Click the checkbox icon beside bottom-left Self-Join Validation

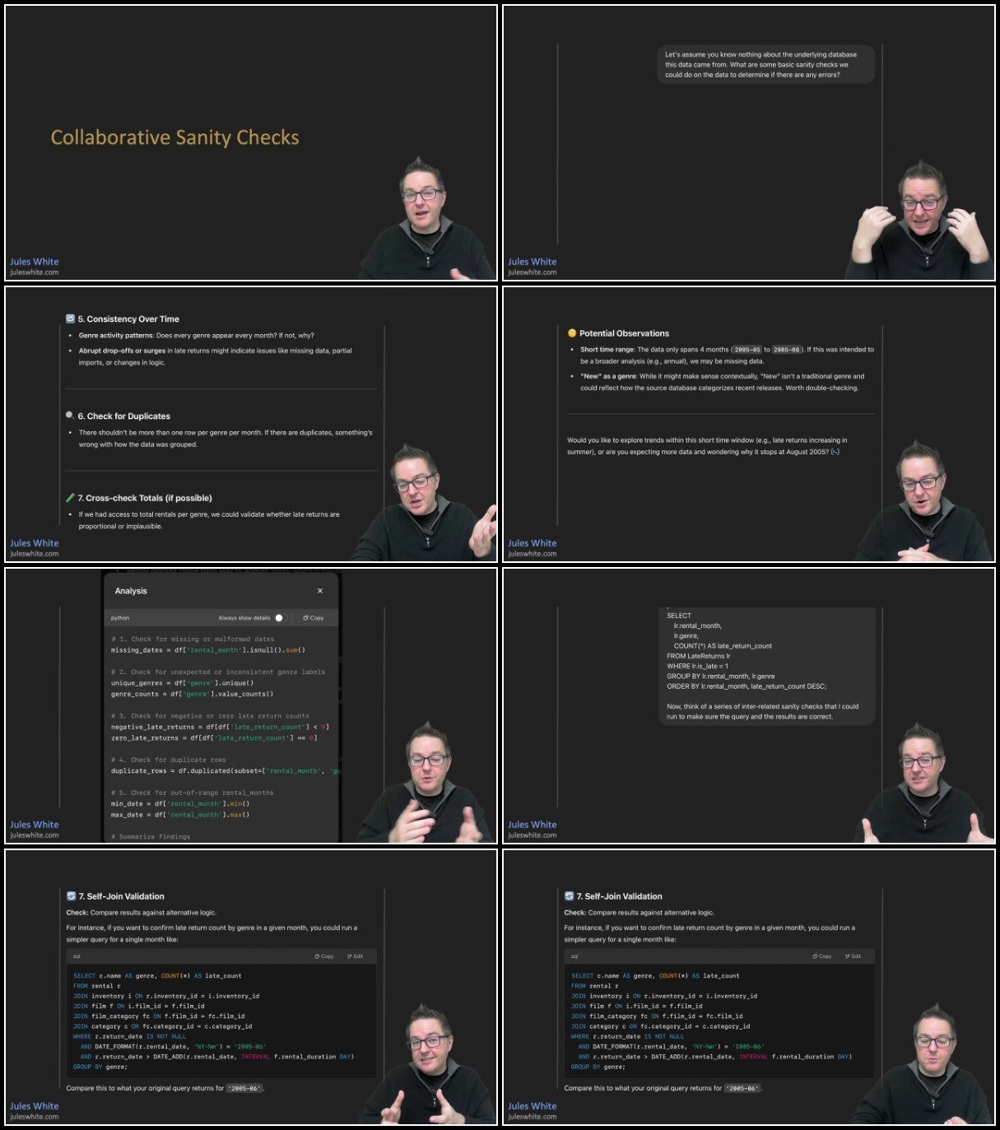point(72,896)
